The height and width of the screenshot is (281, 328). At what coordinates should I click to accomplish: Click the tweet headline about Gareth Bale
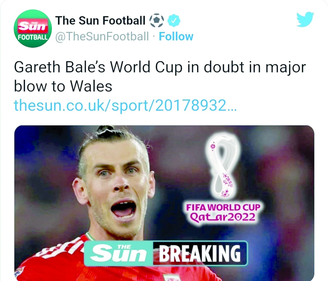(x=160, y=77)
